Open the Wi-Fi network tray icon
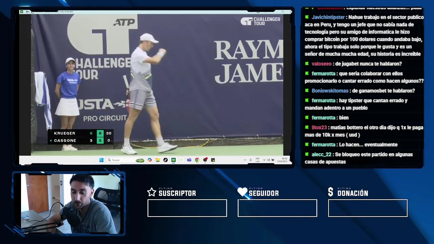Image resolution: width=434 pixels, height=244 pixels. (264, 160)
